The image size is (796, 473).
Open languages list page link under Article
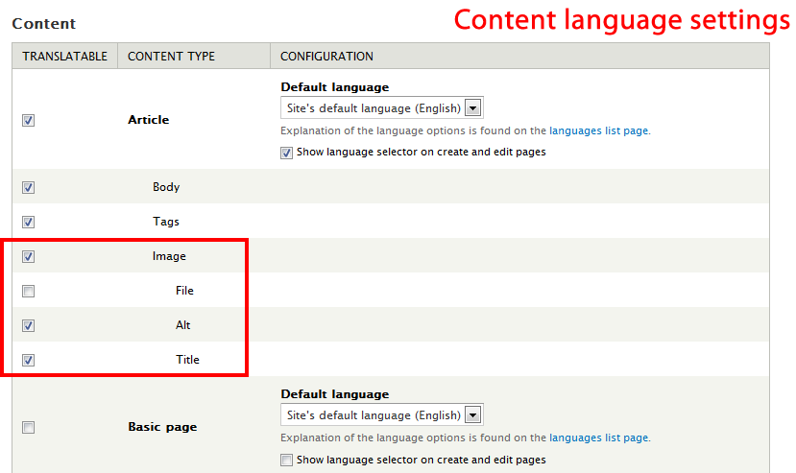coord(599,130)
